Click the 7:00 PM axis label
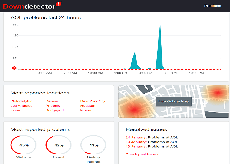Screen dimensions: 230x164 click(x=171, y=73)
